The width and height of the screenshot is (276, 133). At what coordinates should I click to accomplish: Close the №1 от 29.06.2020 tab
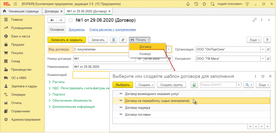[110, 11]
